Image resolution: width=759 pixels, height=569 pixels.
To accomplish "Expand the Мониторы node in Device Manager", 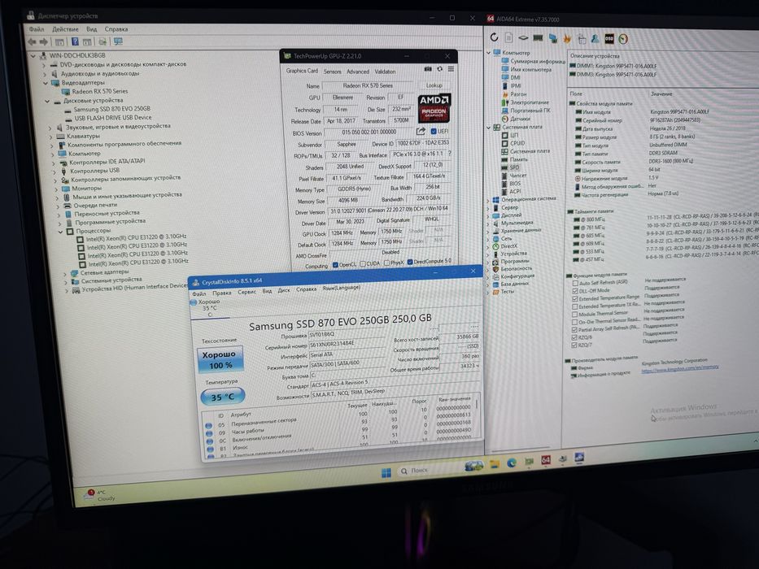I will click(55, 189).
